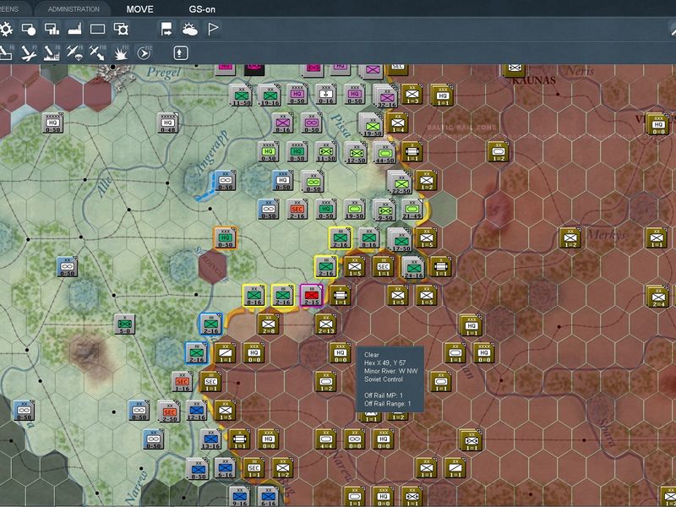This screenshot has height=507, width=676.
Task: Select the orange-bordered HQ counter 0-50
Action: point(225,238)
